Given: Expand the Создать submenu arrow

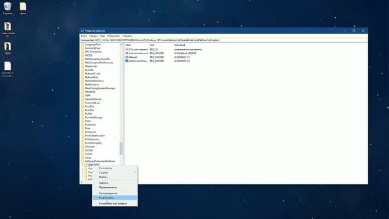Looking at the screenshot, I should (135, 172).
